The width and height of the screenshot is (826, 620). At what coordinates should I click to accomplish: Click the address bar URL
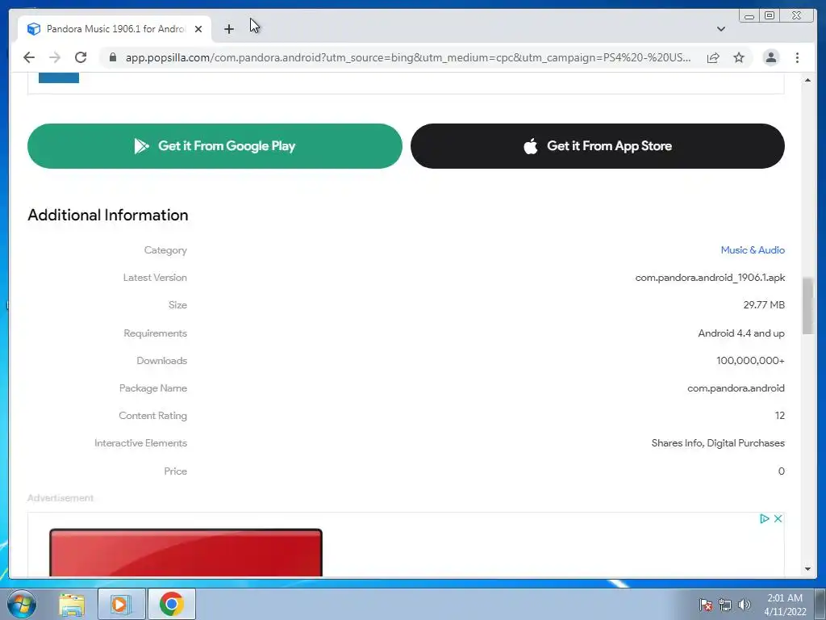pyautogui.click(x=407, y=57)
